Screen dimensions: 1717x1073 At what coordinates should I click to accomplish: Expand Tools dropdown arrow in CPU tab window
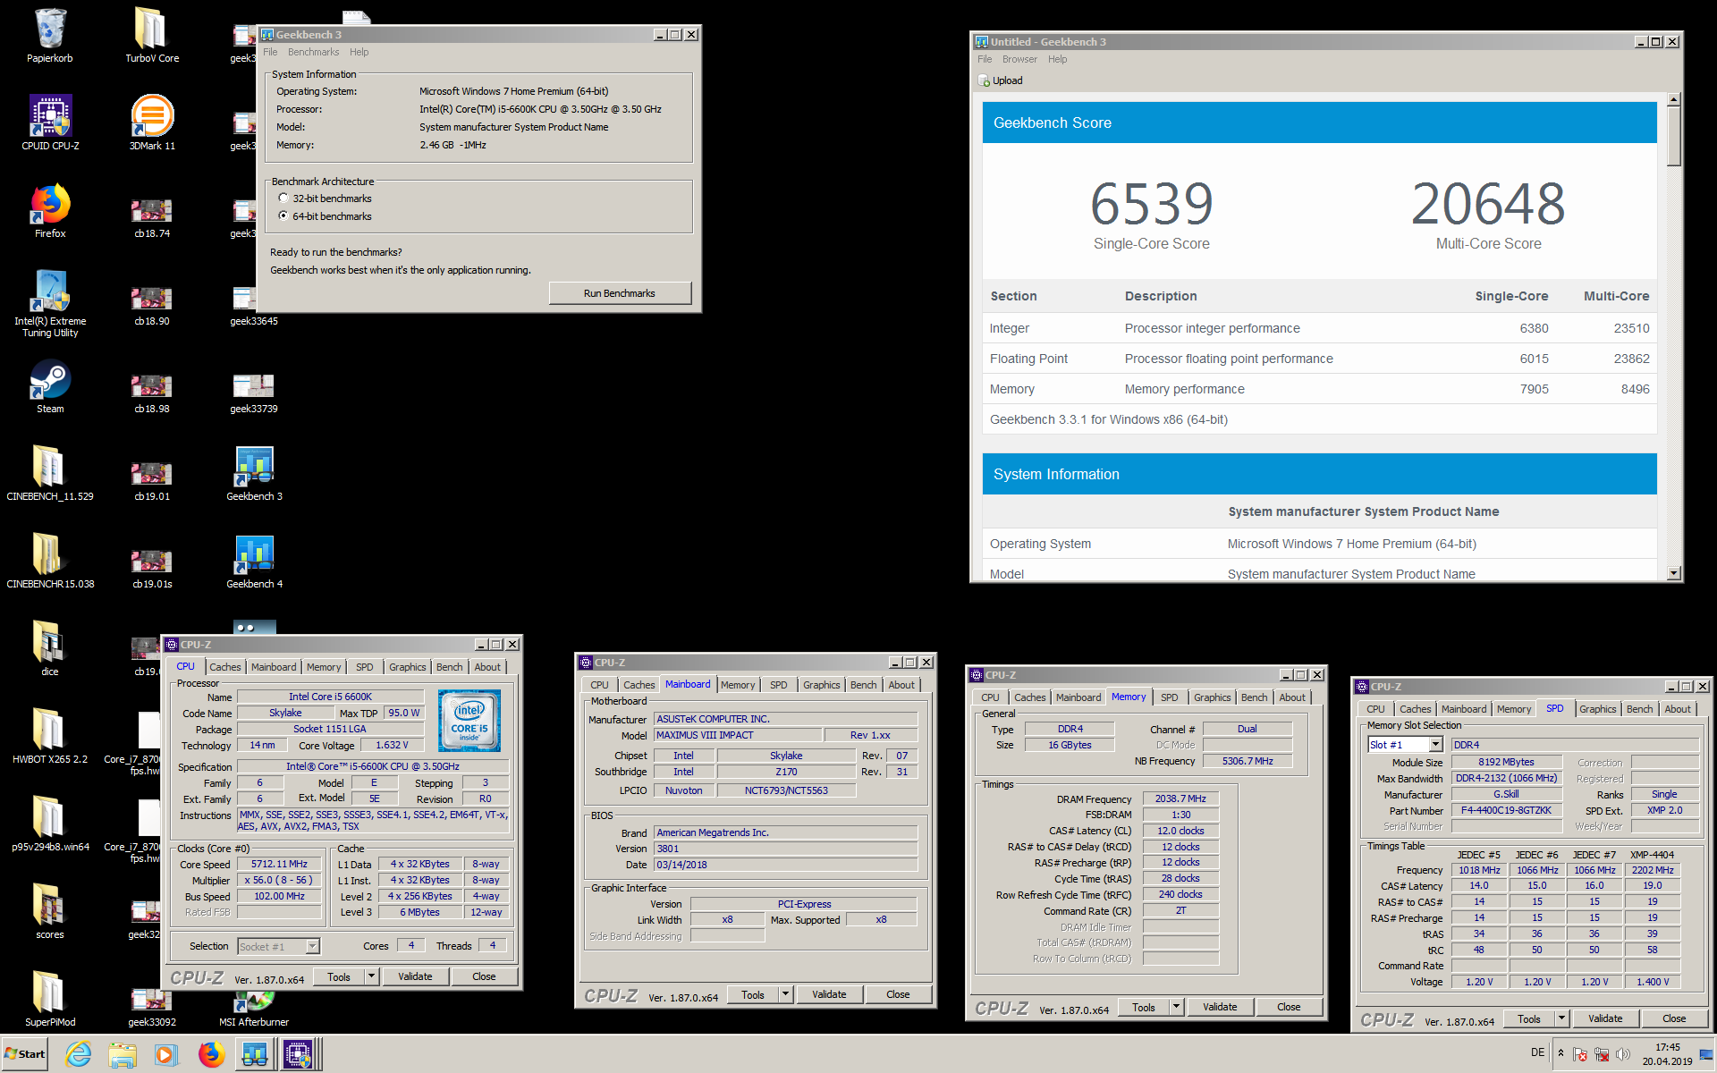point(371,976)
